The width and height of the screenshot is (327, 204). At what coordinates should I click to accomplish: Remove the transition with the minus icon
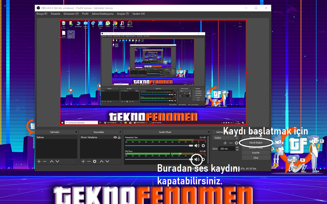tap(231, 143)
